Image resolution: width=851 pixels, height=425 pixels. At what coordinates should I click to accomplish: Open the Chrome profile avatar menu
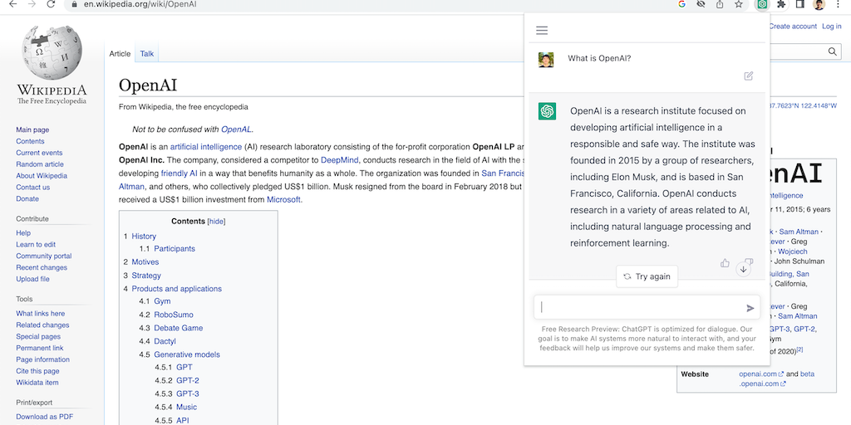tap(819, 5)
